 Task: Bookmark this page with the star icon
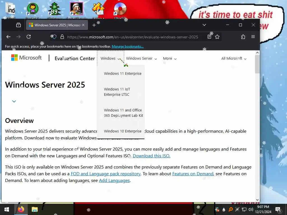point(217,37)
